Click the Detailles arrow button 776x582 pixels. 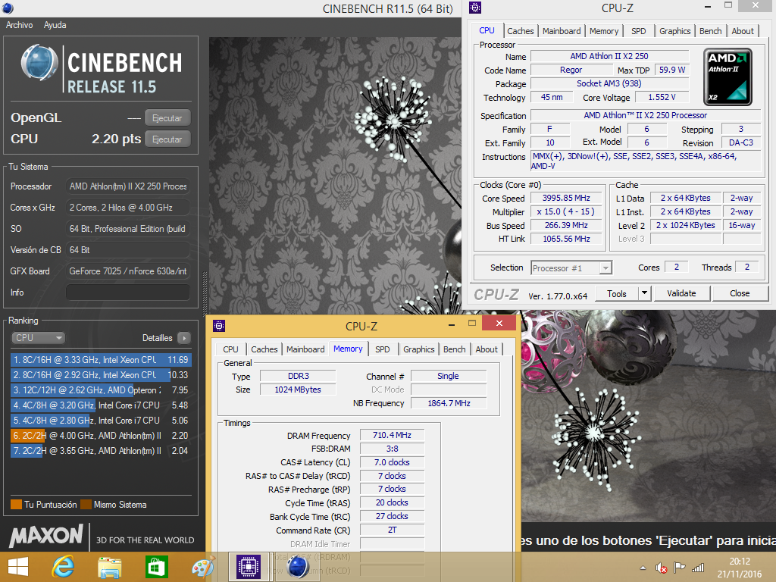(x=184, y=338)
